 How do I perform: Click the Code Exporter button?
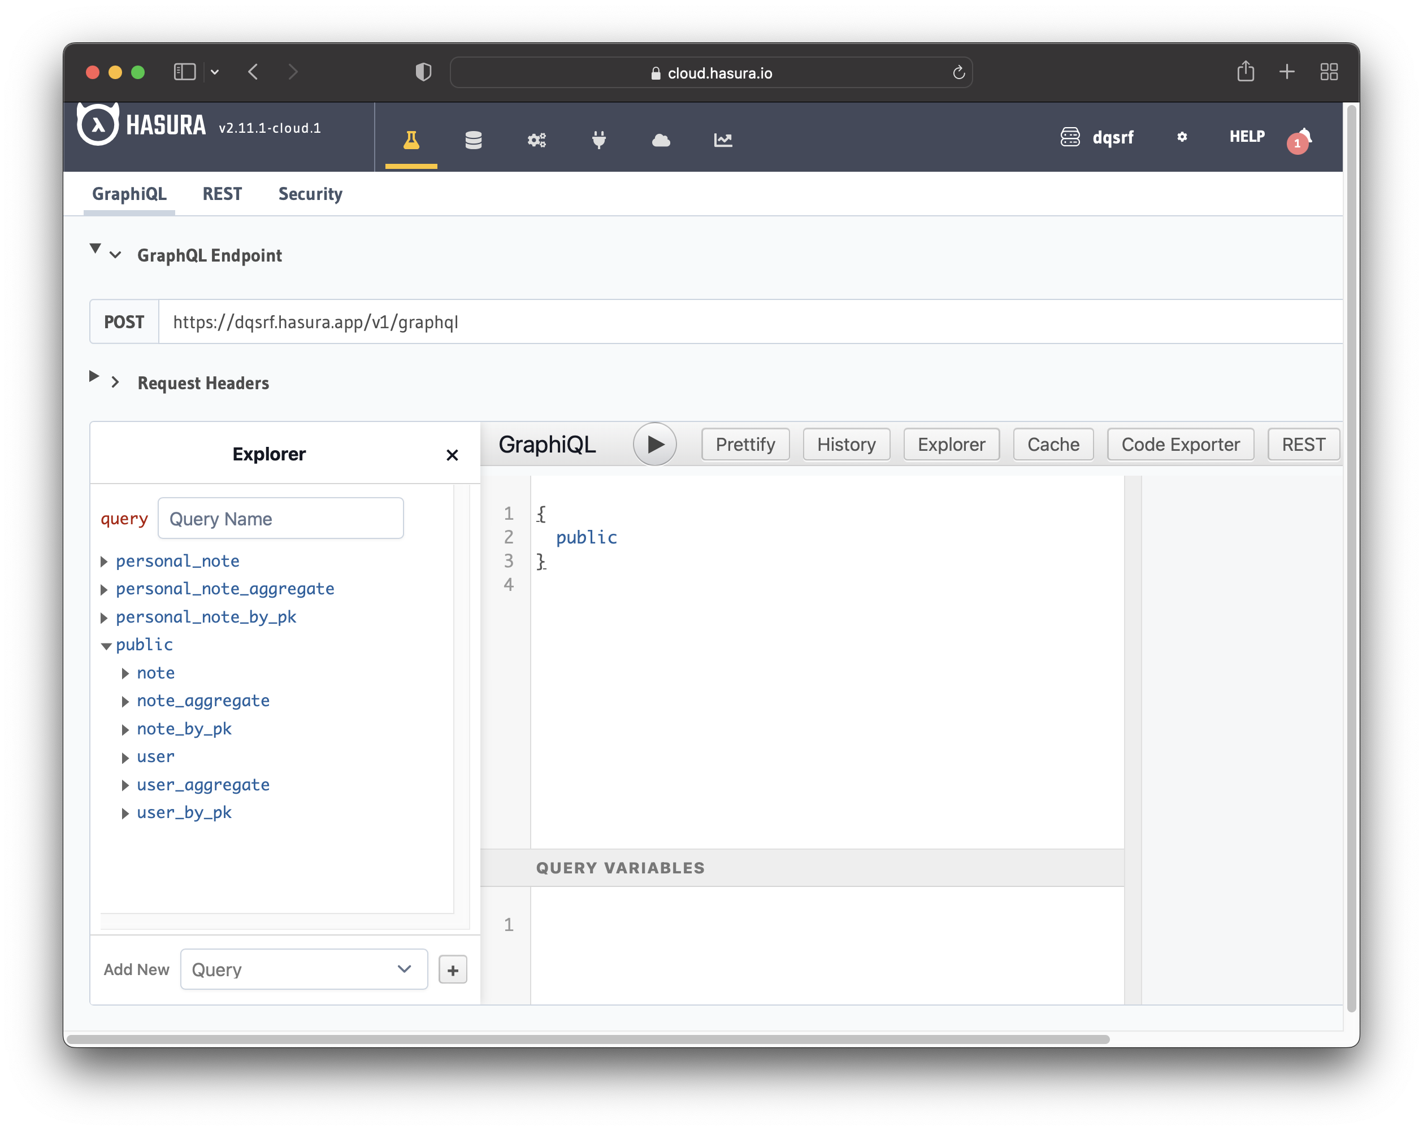pos(1179,444)
